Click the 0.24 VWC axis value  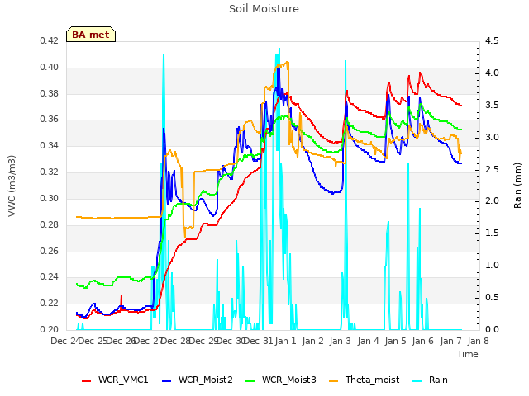click(x=50, y=277)
